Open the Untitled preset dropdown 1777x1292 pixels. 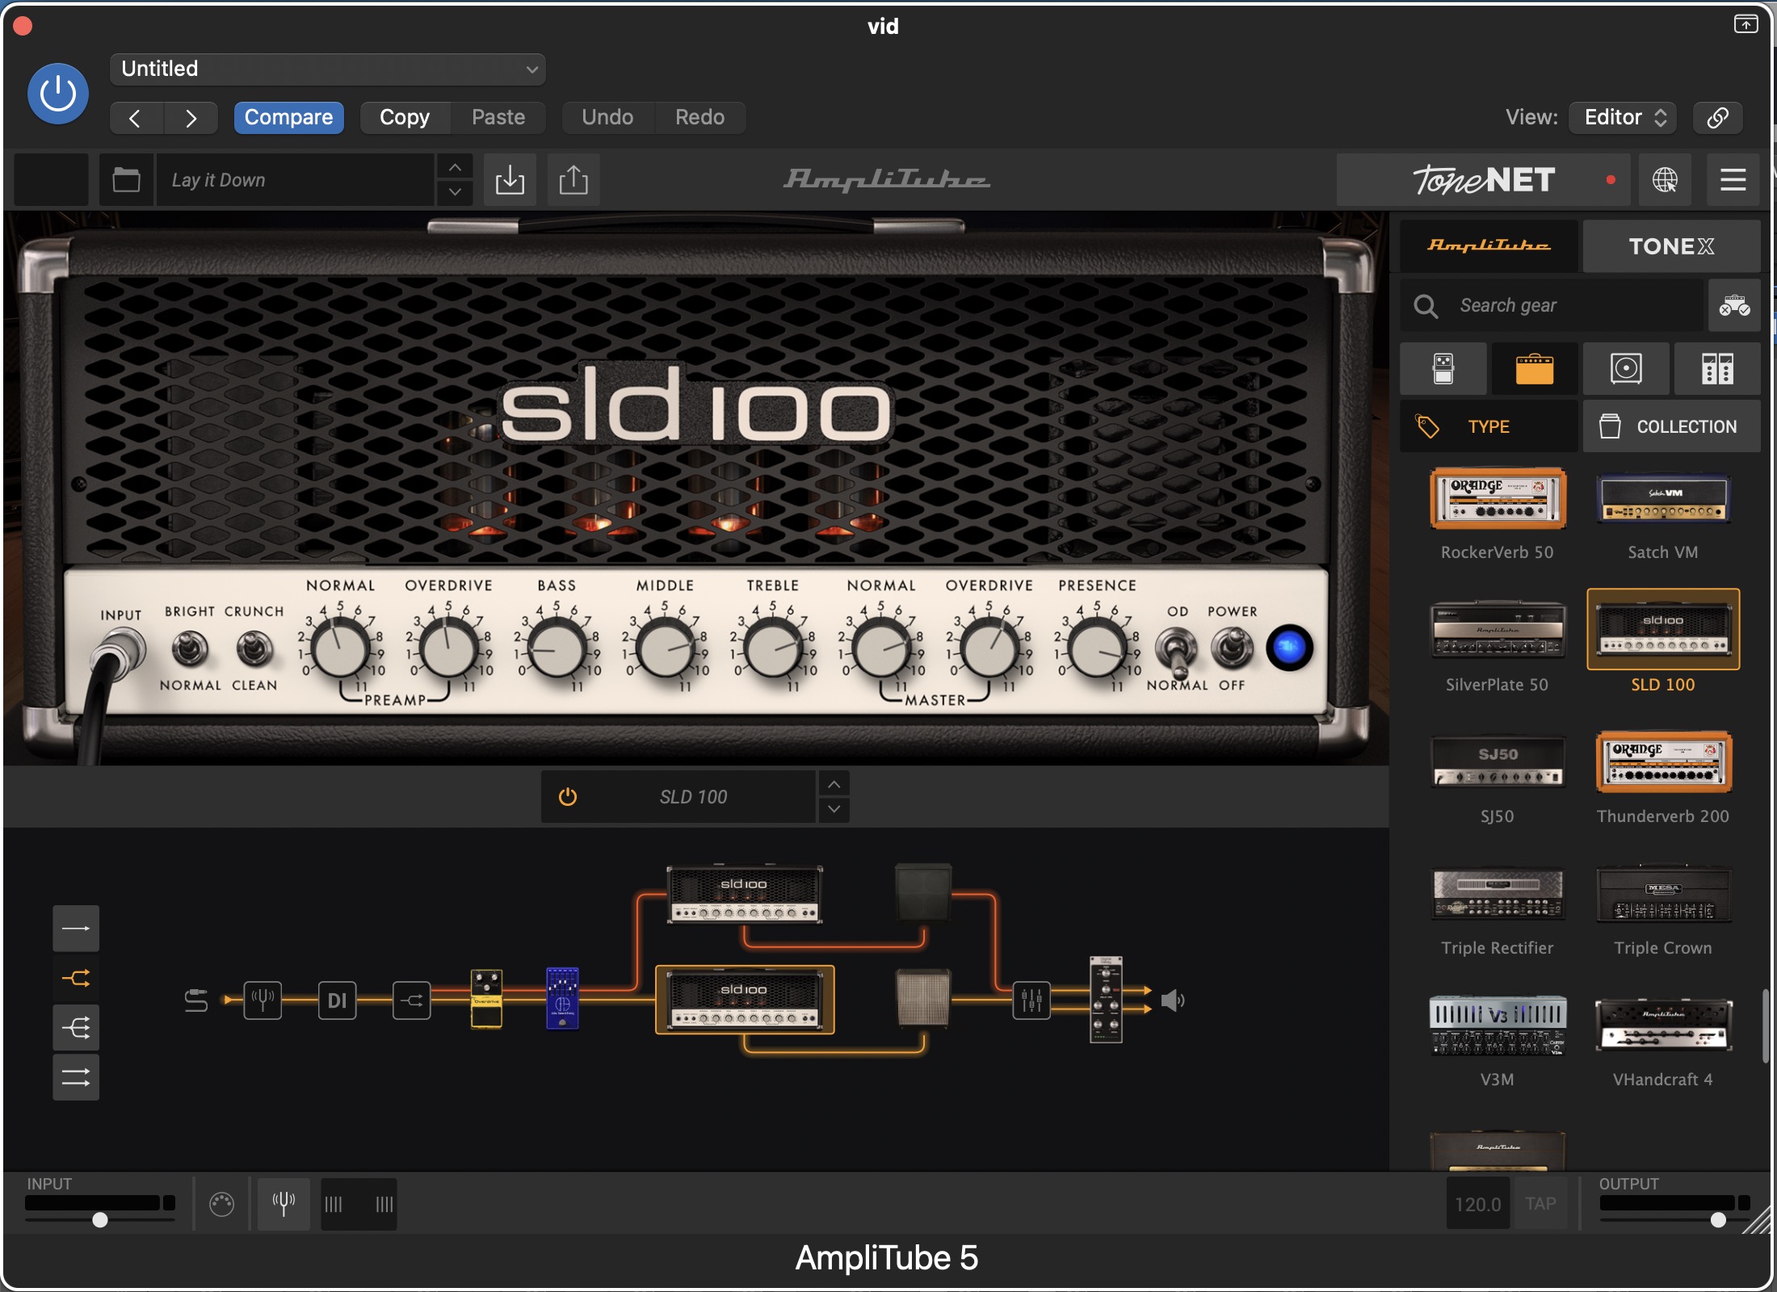[327, 69]
